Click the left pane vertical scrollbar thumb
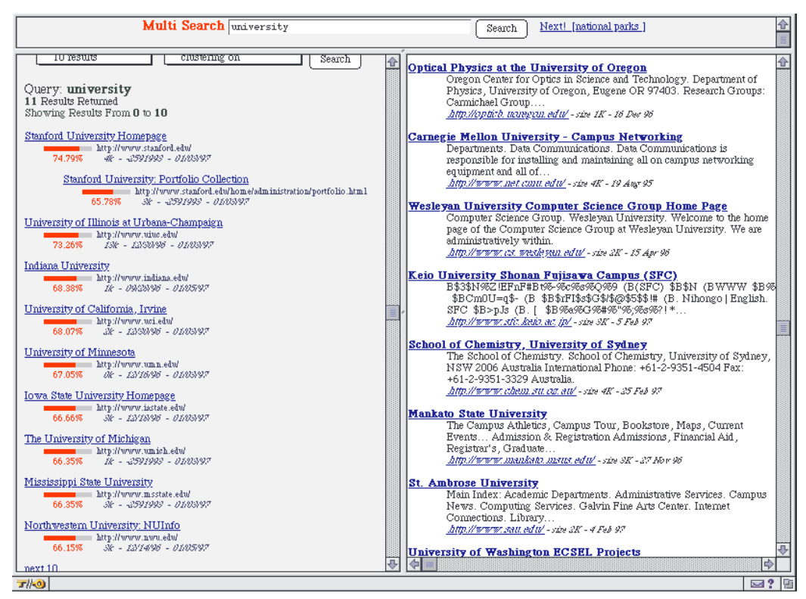Screen dimensions: 806x599 click(393, 312)
